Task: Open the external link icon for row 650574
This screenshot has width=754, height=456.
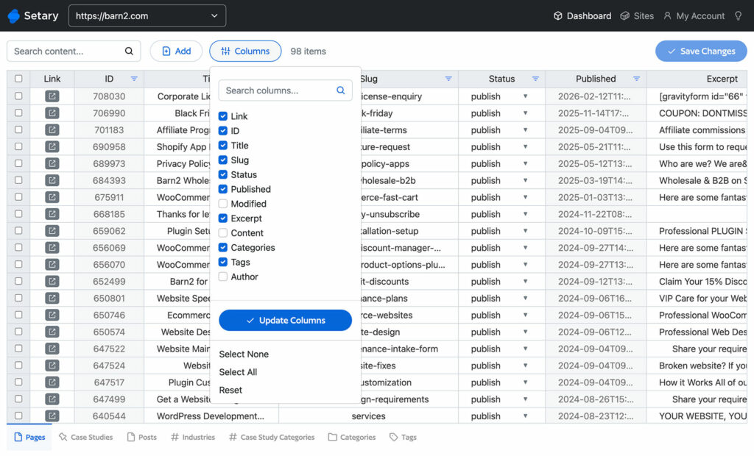Action: coord(52,332)
